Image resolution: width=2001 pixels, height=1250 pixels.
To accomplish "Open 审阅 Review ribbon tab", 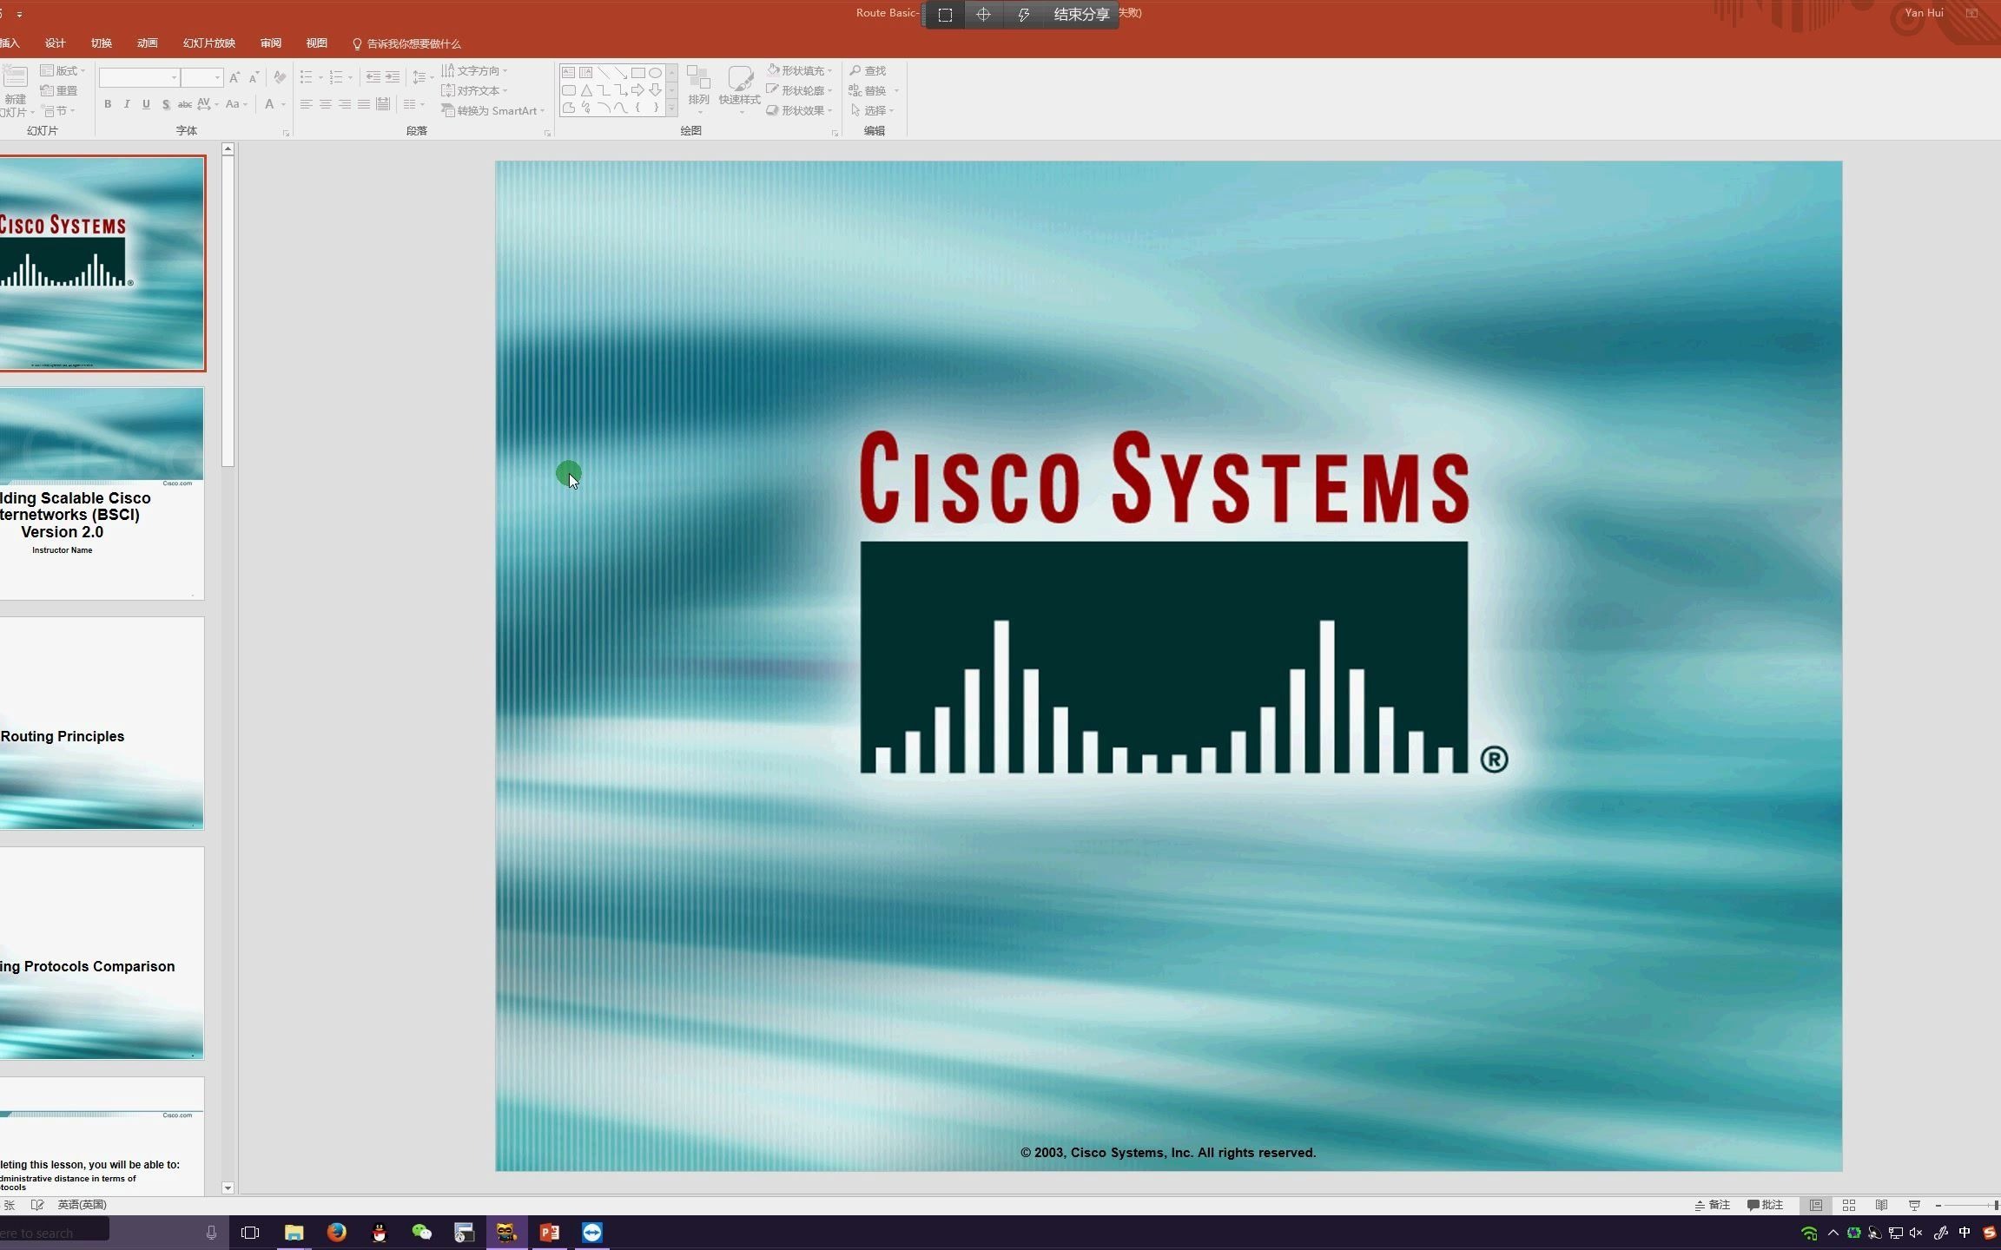I will [271, 43].
